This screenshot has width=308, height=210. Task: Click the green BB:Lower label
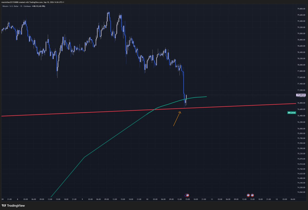pos(292,113)
